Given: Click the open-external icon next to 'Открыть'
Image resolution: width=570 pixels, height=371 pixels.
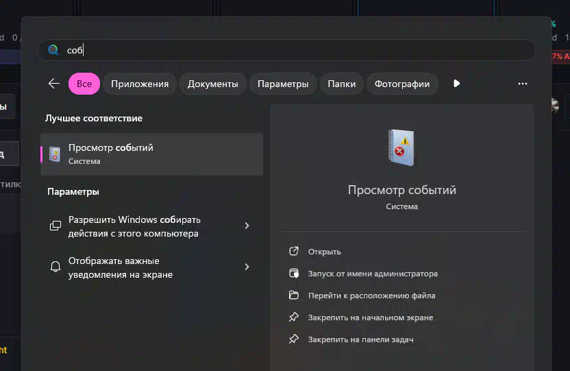Looking at the screenshot, I should (x=294, y=251).
